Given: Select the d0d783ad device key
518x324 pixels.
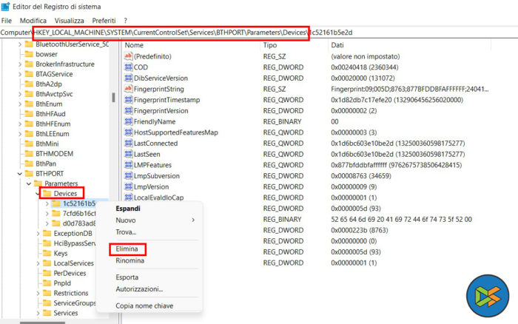Looking at the screenshot, I should (79, 223).
